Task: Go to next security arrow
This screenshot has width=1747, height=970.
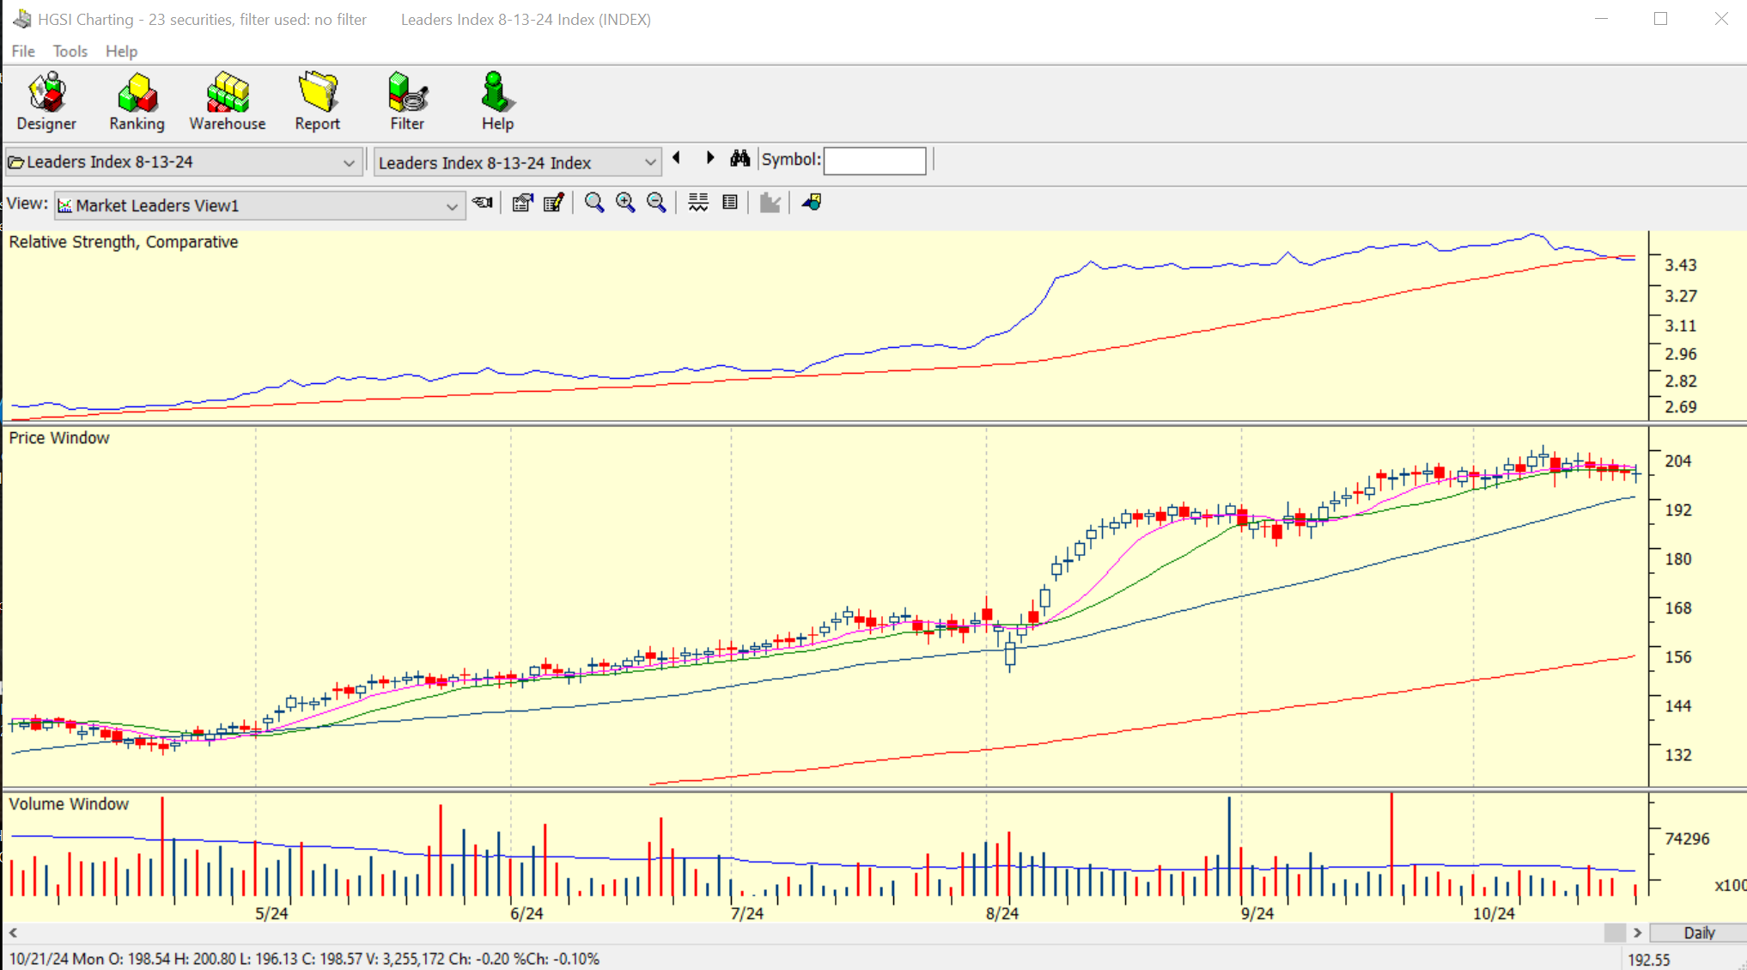Action: click(709, 158)
